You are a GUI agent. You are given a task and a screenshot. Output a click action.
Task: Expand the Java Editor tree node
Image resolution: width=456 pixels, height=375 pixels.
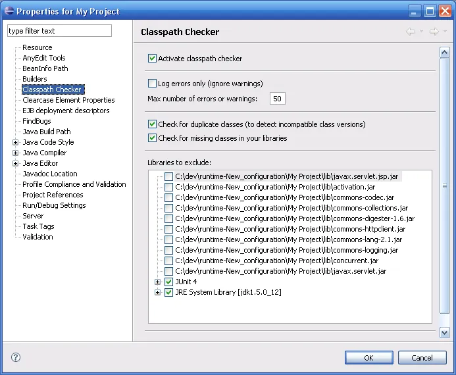coord(15,163)
